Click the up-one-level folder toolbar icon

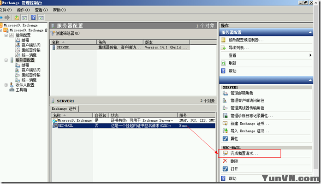(x=17, y=18)
